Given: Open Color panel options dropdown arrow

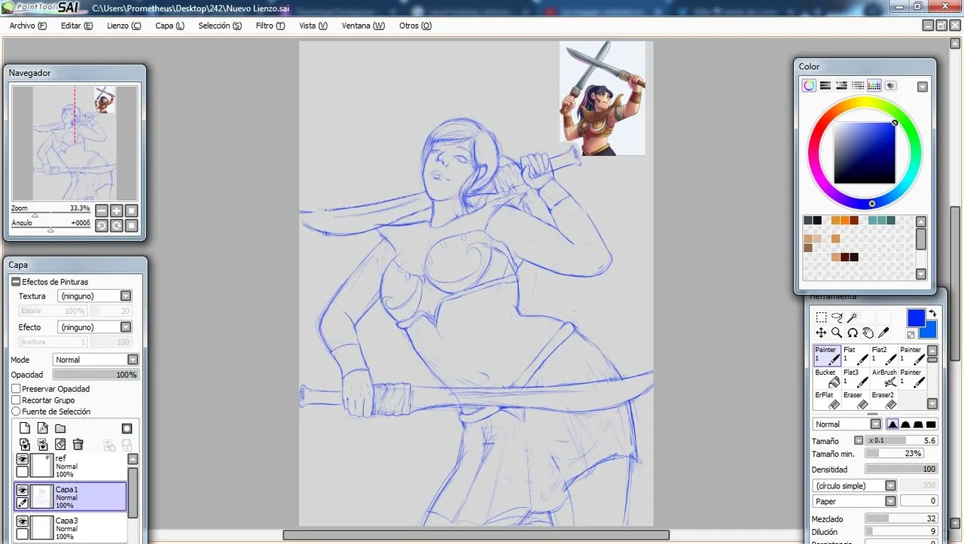Looking at the screenshot, I should coord(923,87).
